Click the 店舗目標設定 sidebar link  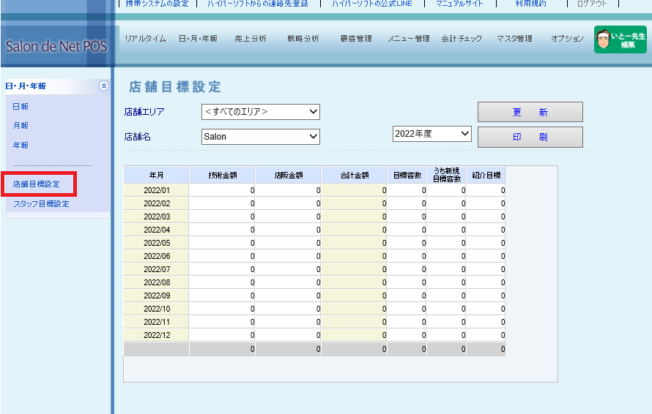(37, 184)
